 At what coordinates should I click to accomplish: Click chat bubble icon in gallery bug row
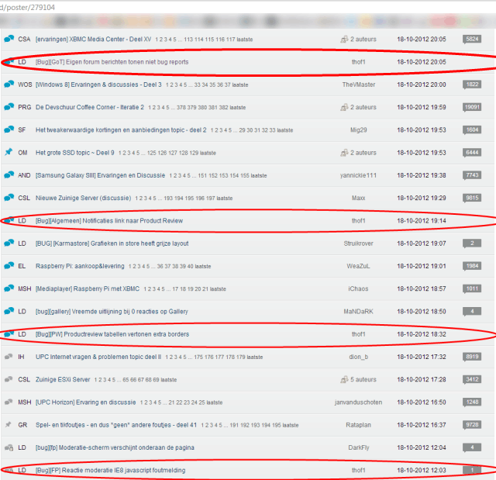pos(9,311)
